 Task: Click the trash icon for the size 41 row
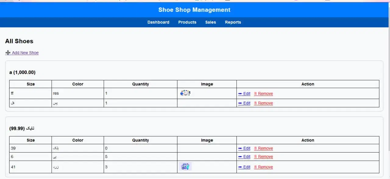[256, 167]
